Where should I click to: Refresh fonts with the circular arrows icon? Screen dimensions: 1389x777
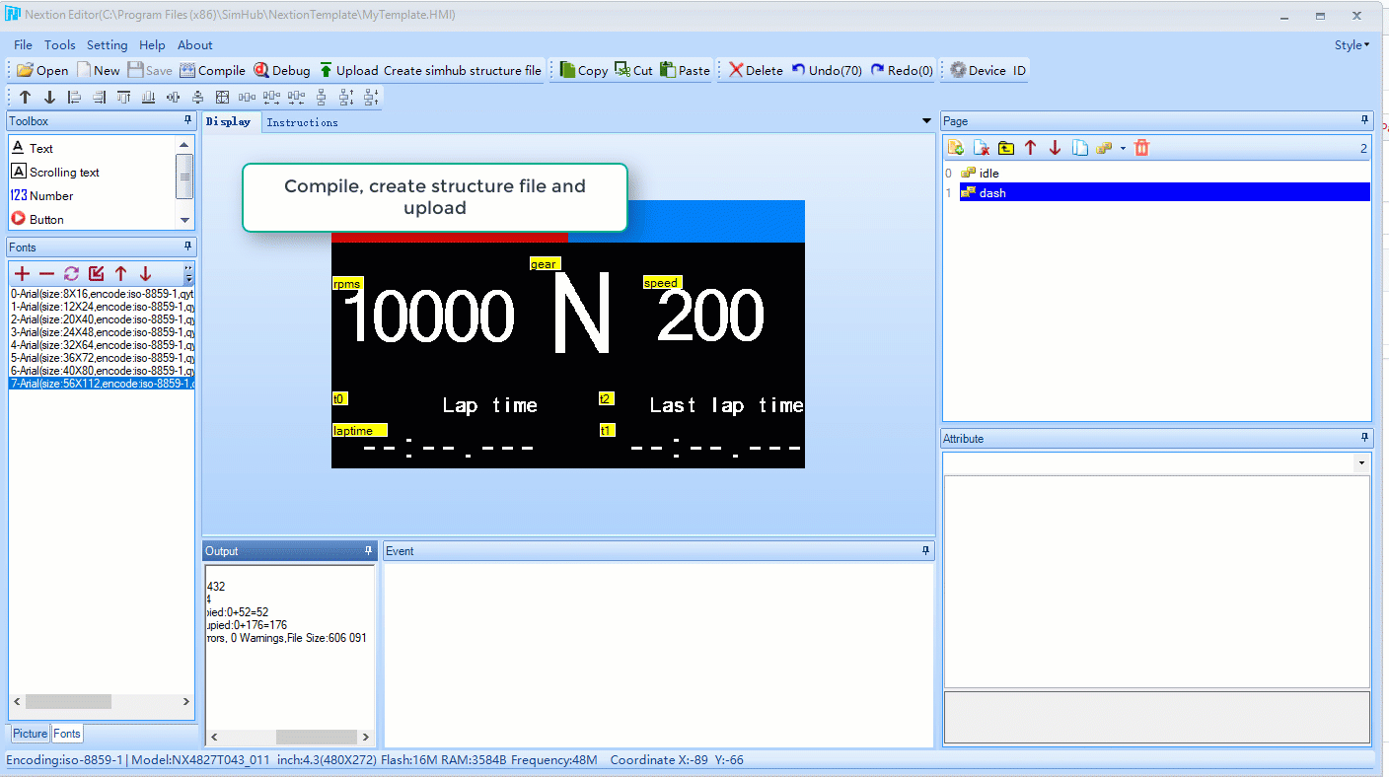tap(69, 273)
